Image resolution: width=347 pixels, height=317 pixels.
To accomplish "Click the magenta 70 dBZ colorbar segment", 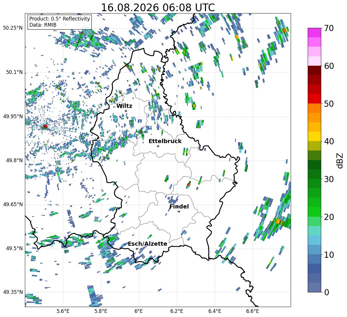I will point(314,33).
